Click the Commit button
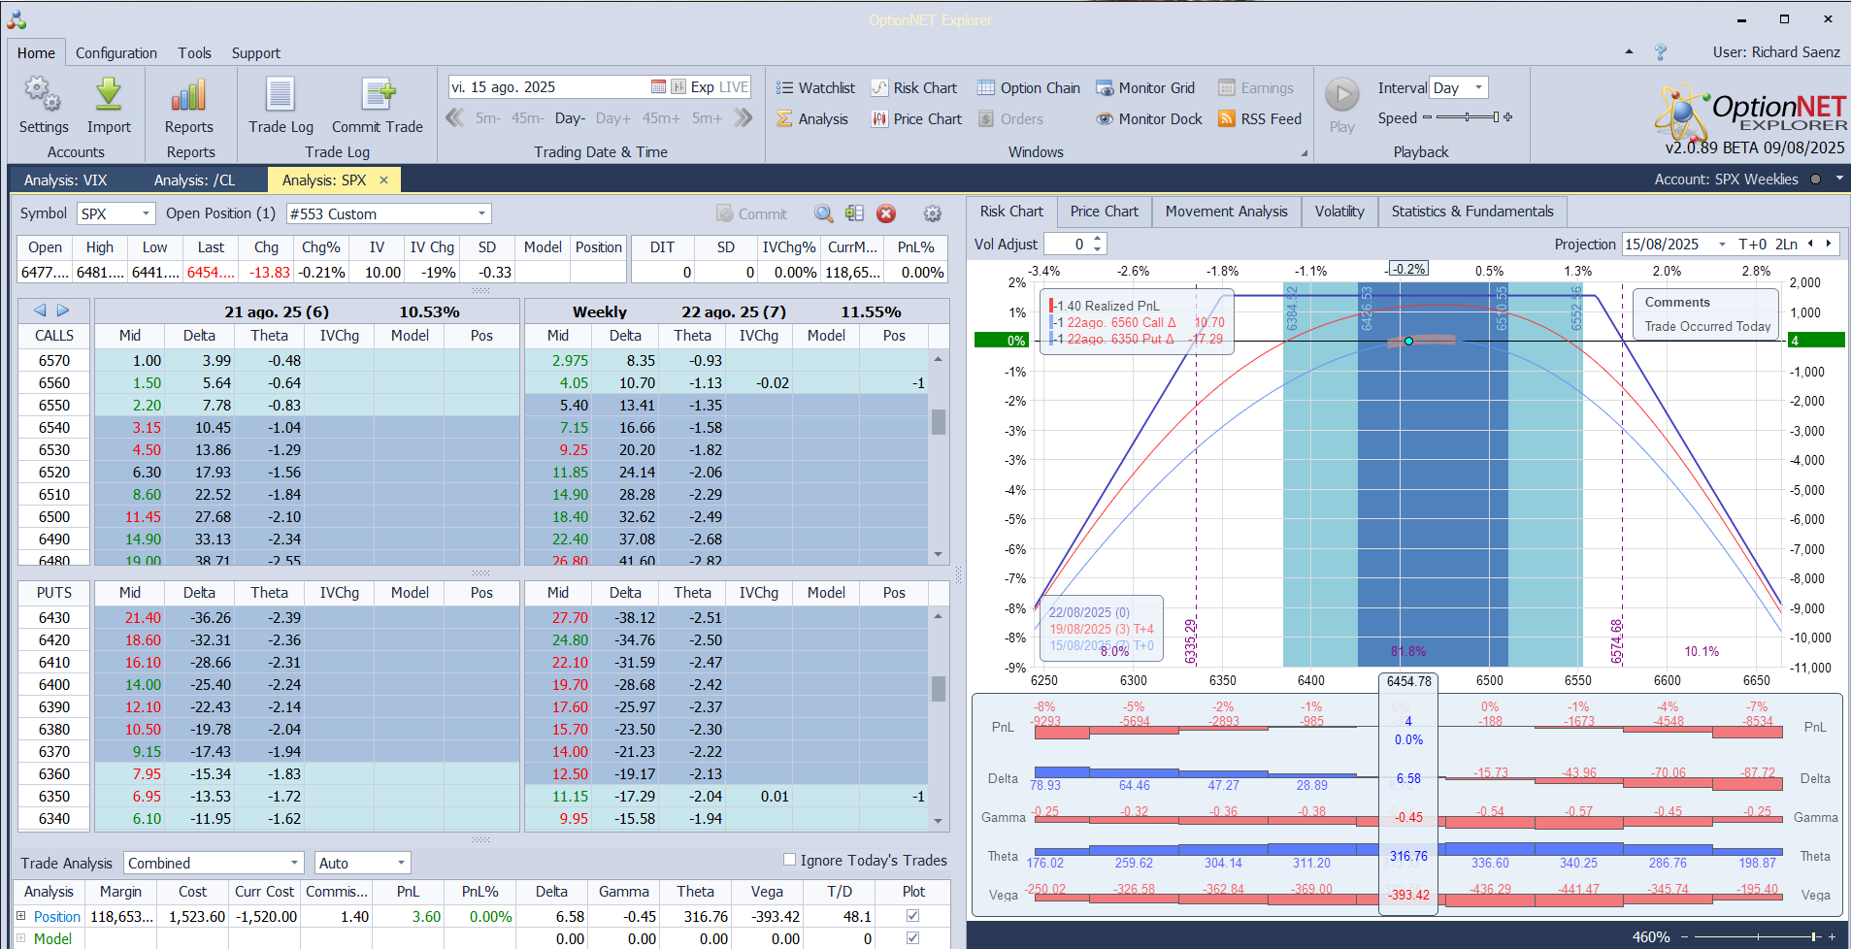The height and width of the screenshot is (949, 1851). pos(752,213)
